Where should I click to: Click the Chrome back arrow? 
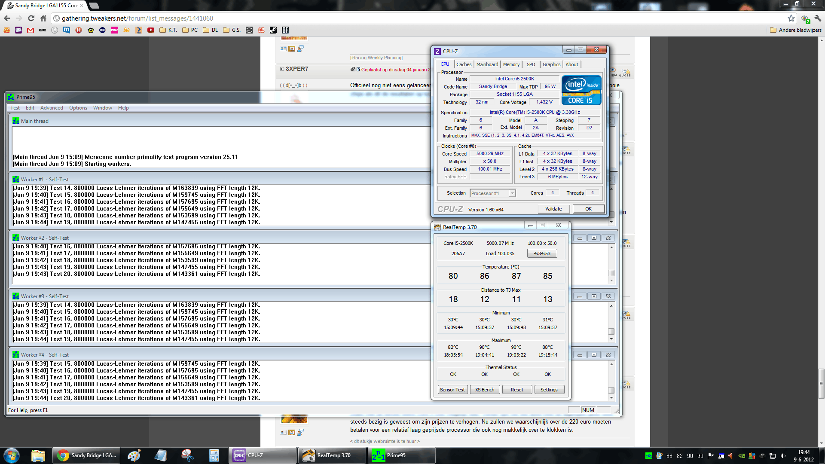(7, 18)
